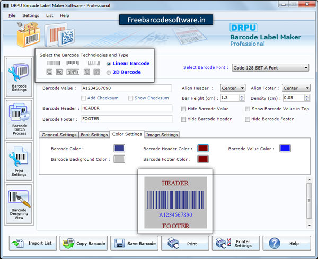Click the Save Barcode button
318x259 pixels.
(134, 243)
